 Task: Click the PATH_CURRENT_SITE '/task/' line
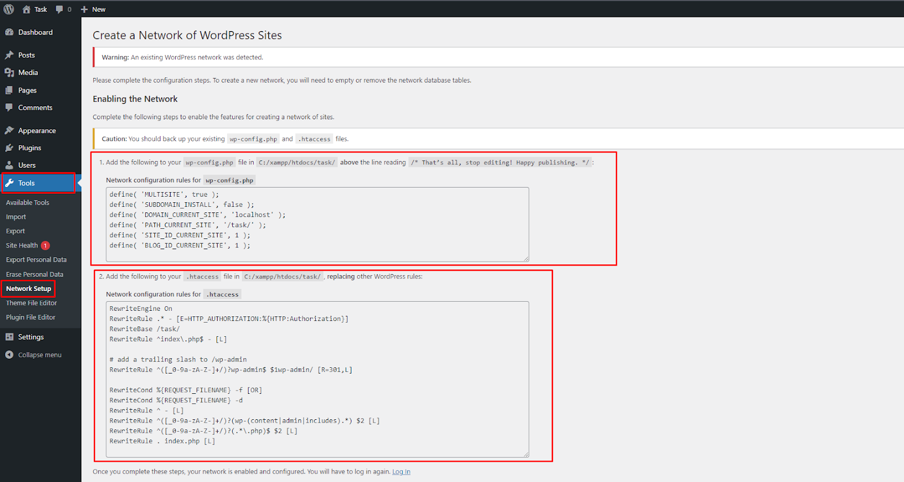click(x=188, y=225)
